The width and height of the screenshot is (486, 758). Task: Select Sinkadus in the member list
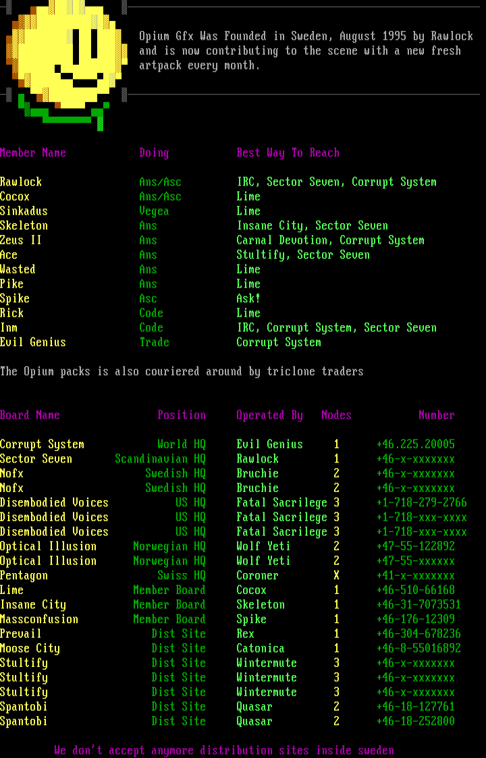pyautogui.click(x=24, y=211)
